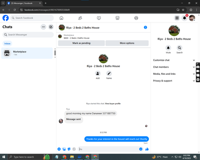Image resolution: width=200 pixels, height=160 pixels.
Task: Open conversation information icon
Action: 146,27
